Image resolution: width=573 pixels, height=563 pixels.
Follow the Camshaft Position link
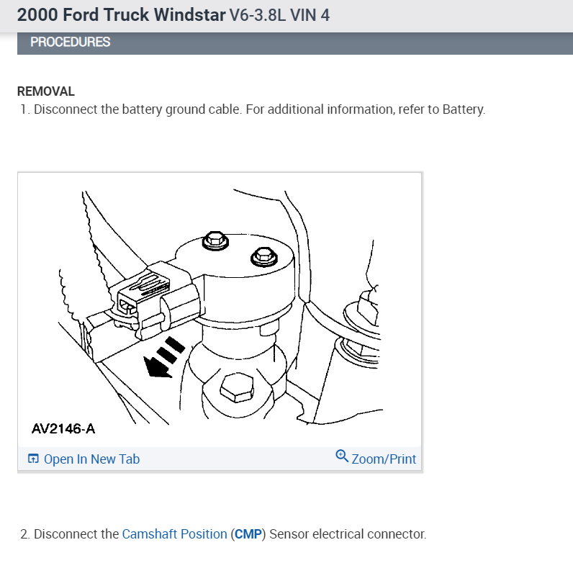[175, 534]
